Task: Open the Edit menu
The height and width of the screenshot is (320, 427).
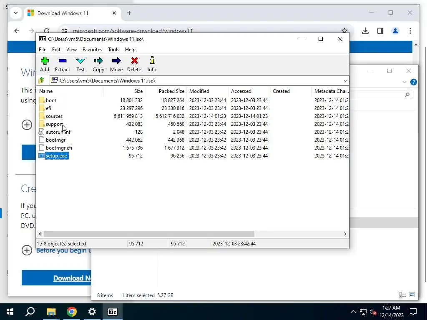Action: [x=56, y=50]
